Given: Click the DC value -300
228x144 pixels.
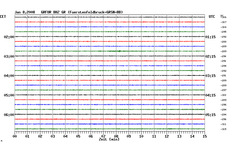Looking at the screenshot, I should [x=224, y=95].
